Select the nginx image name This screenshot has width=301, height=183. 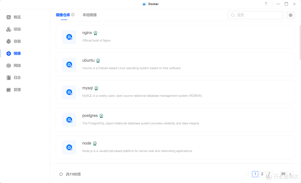click(87, 33)
